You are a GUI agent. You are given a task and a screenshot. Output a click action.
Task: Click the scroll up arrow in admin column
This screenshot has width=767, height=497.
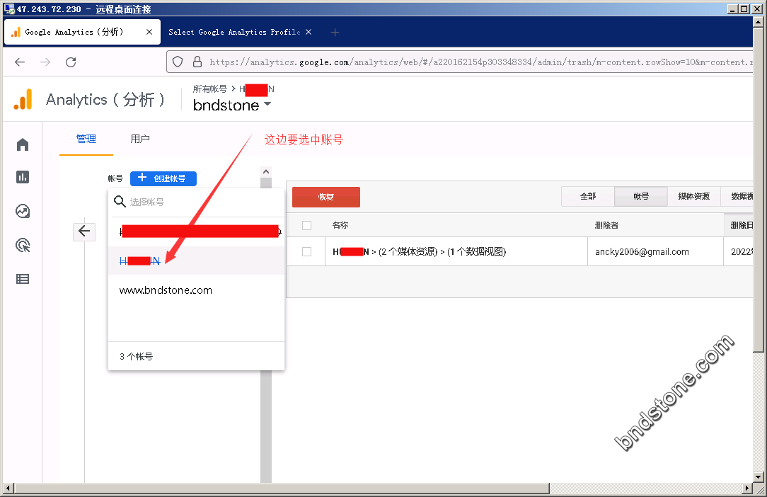pos(266,172)
